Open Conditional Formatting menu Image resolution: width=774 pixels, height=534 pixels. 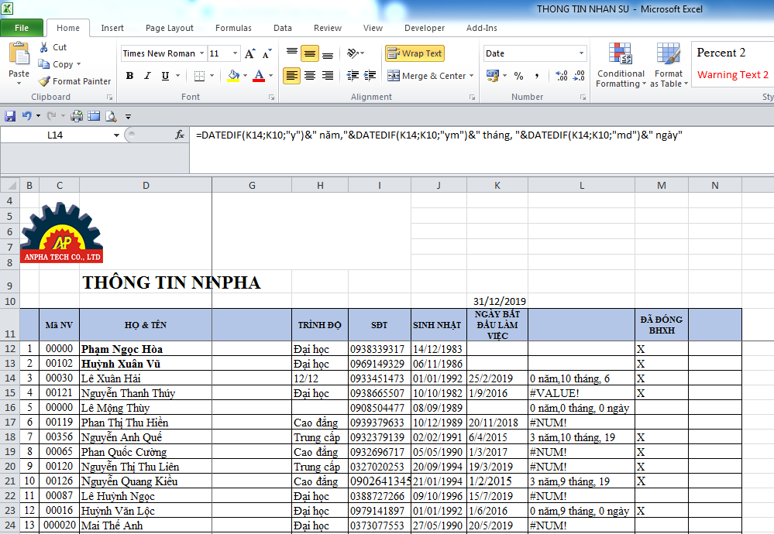click(621, 65)
